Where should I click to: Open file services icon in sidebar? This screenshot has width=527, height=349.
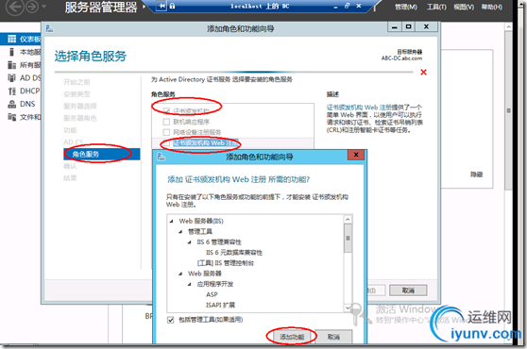coord(11,117)
